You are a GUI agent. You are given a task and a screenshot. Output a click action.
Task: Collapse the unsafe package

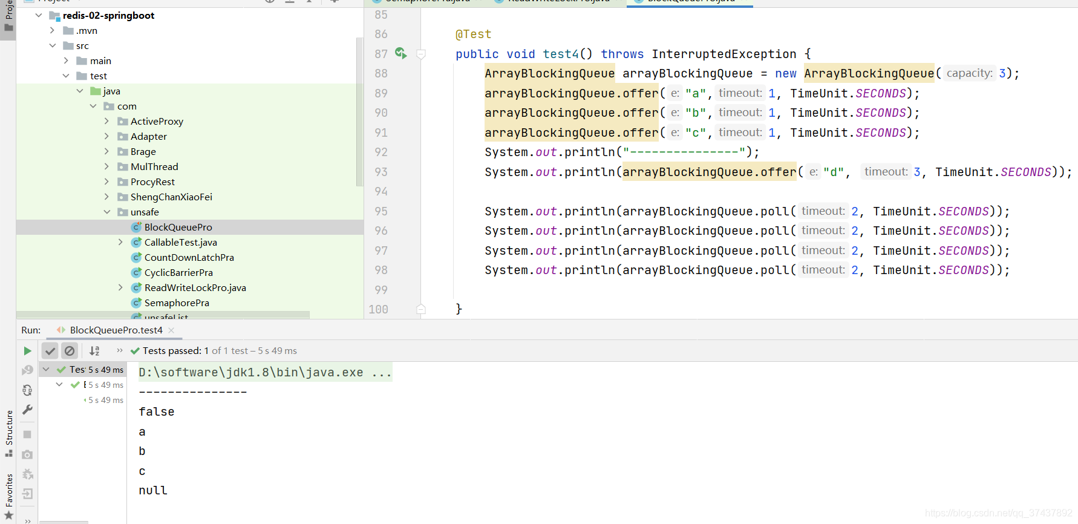[x=107, y=212]
